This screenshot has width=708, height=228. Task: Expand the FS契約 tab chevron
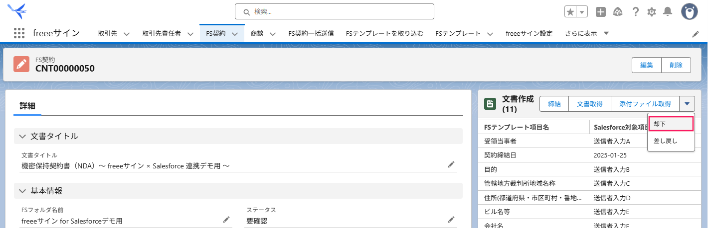[x=234, y=34]
